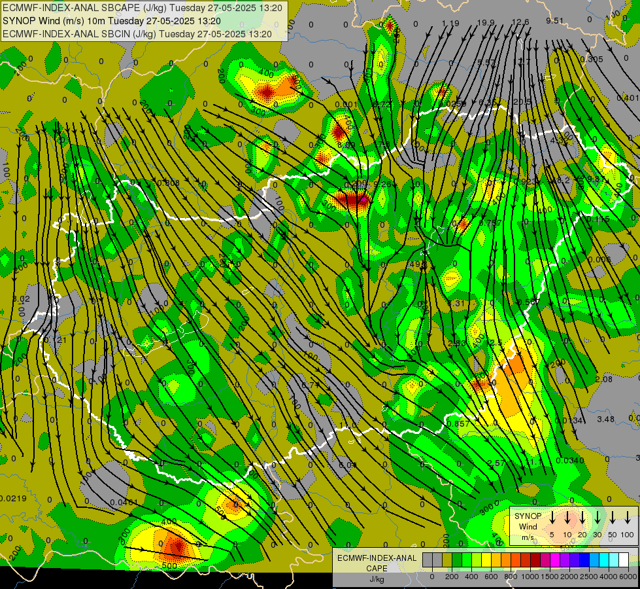Click the 0.0461 value label on map
640x589 pixels.
(x=124, y=502)
